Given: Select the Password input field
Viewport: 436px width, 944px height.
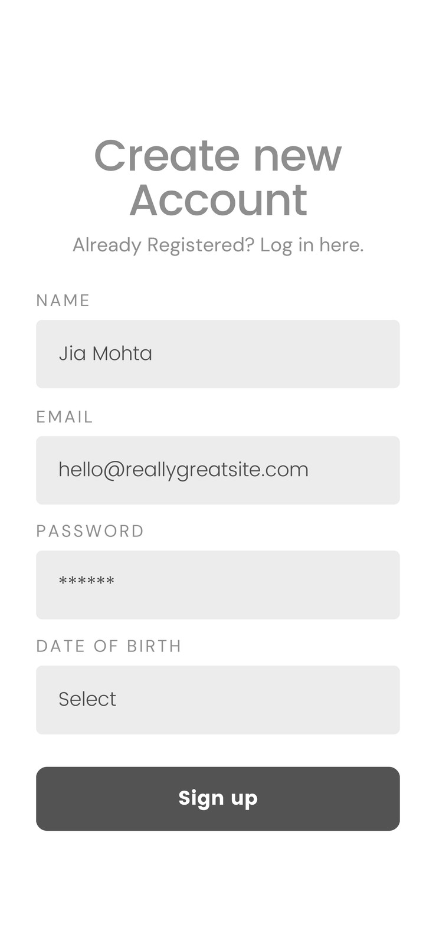Looking at the screenshot, I should (218, 585).
